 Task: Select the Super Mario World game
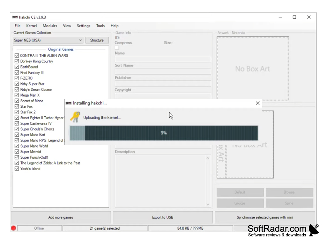pyautogui.click(x=34, y=146)
